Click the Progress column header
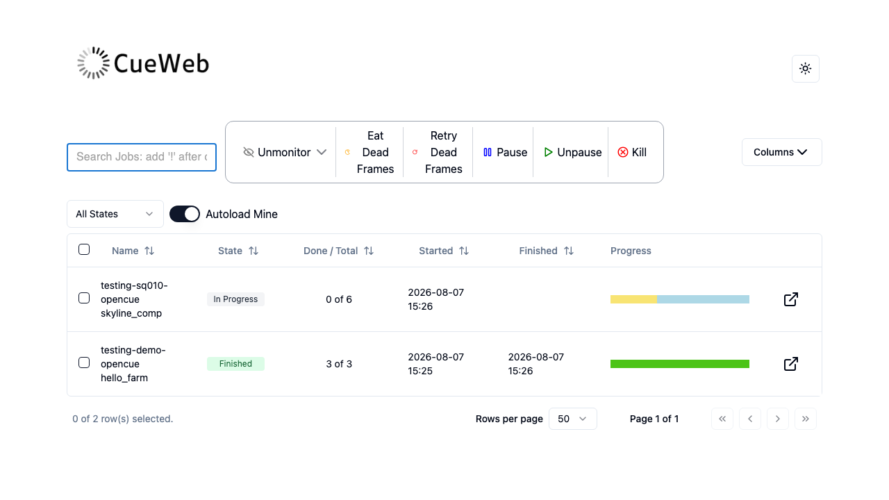 pyautogui.click(x=631, y=251)
